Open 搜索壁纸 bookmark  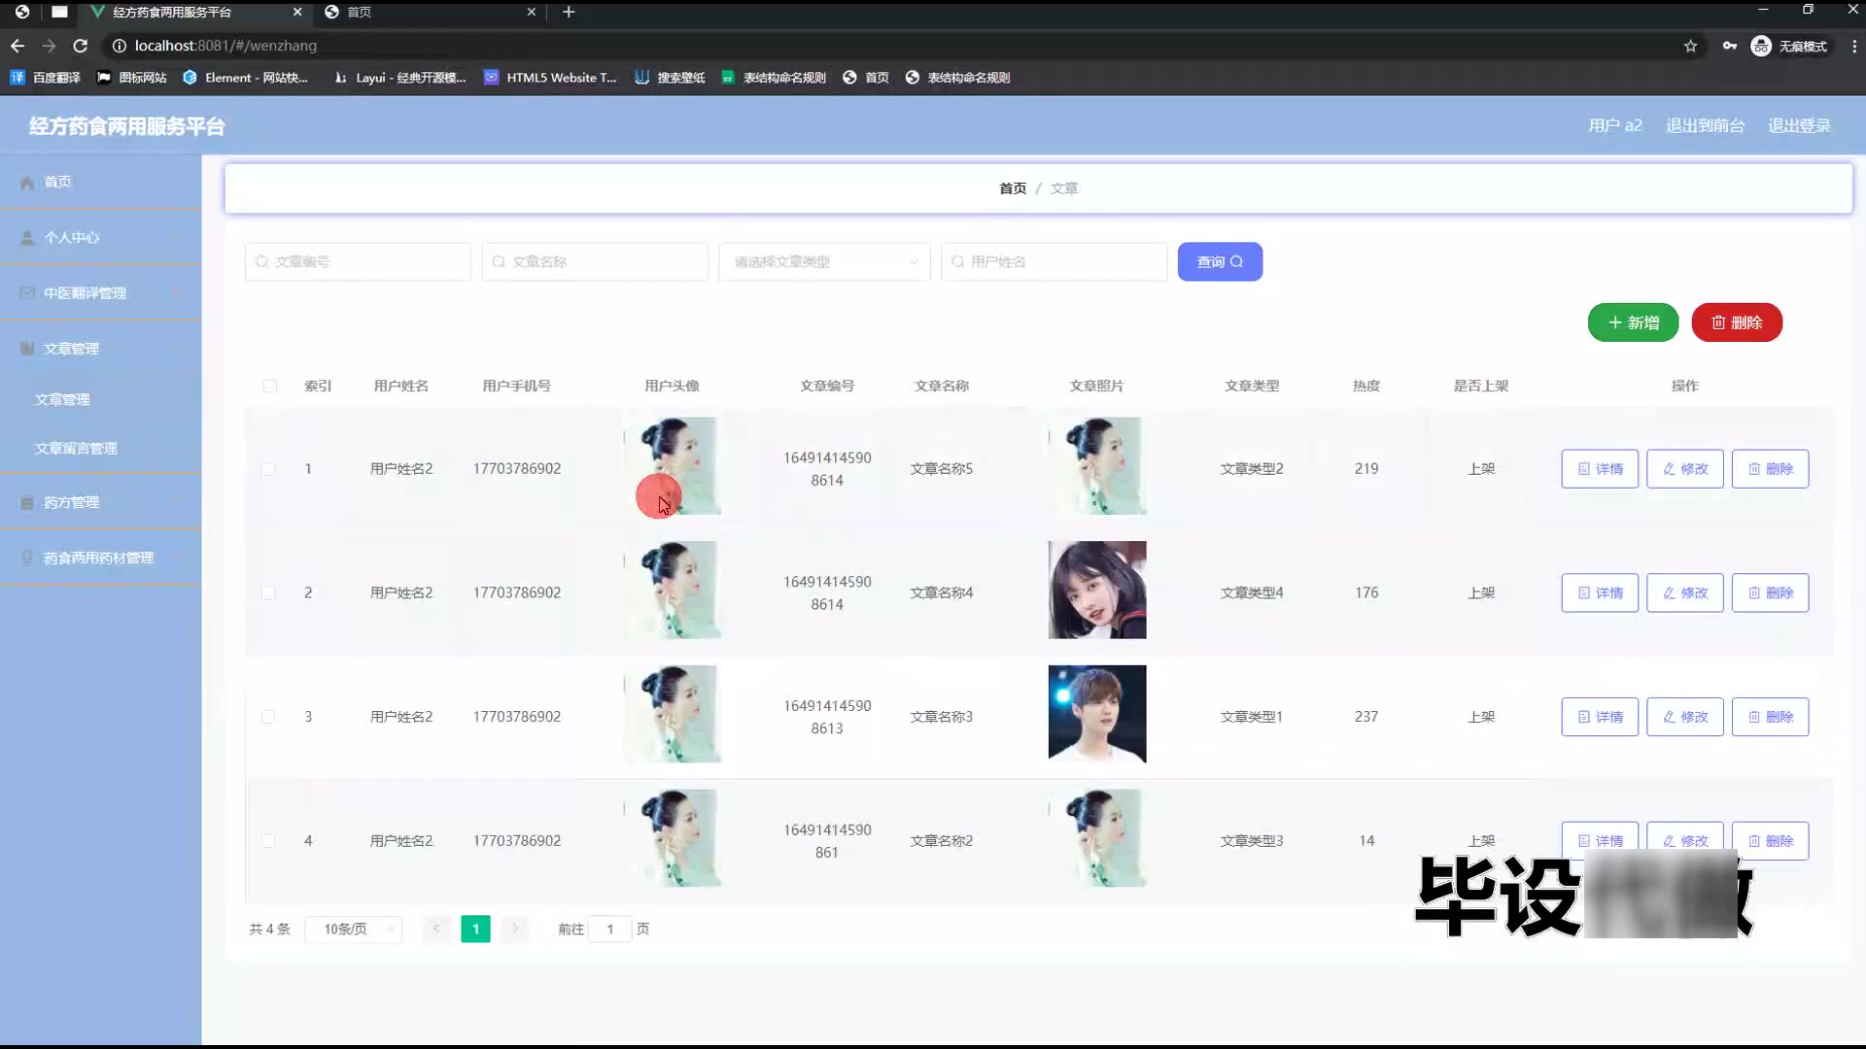(x=670, y=78)
